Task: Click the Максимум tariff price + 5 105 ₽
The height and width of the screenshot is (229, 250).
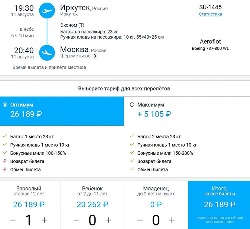Action: [x=154, y=114]
